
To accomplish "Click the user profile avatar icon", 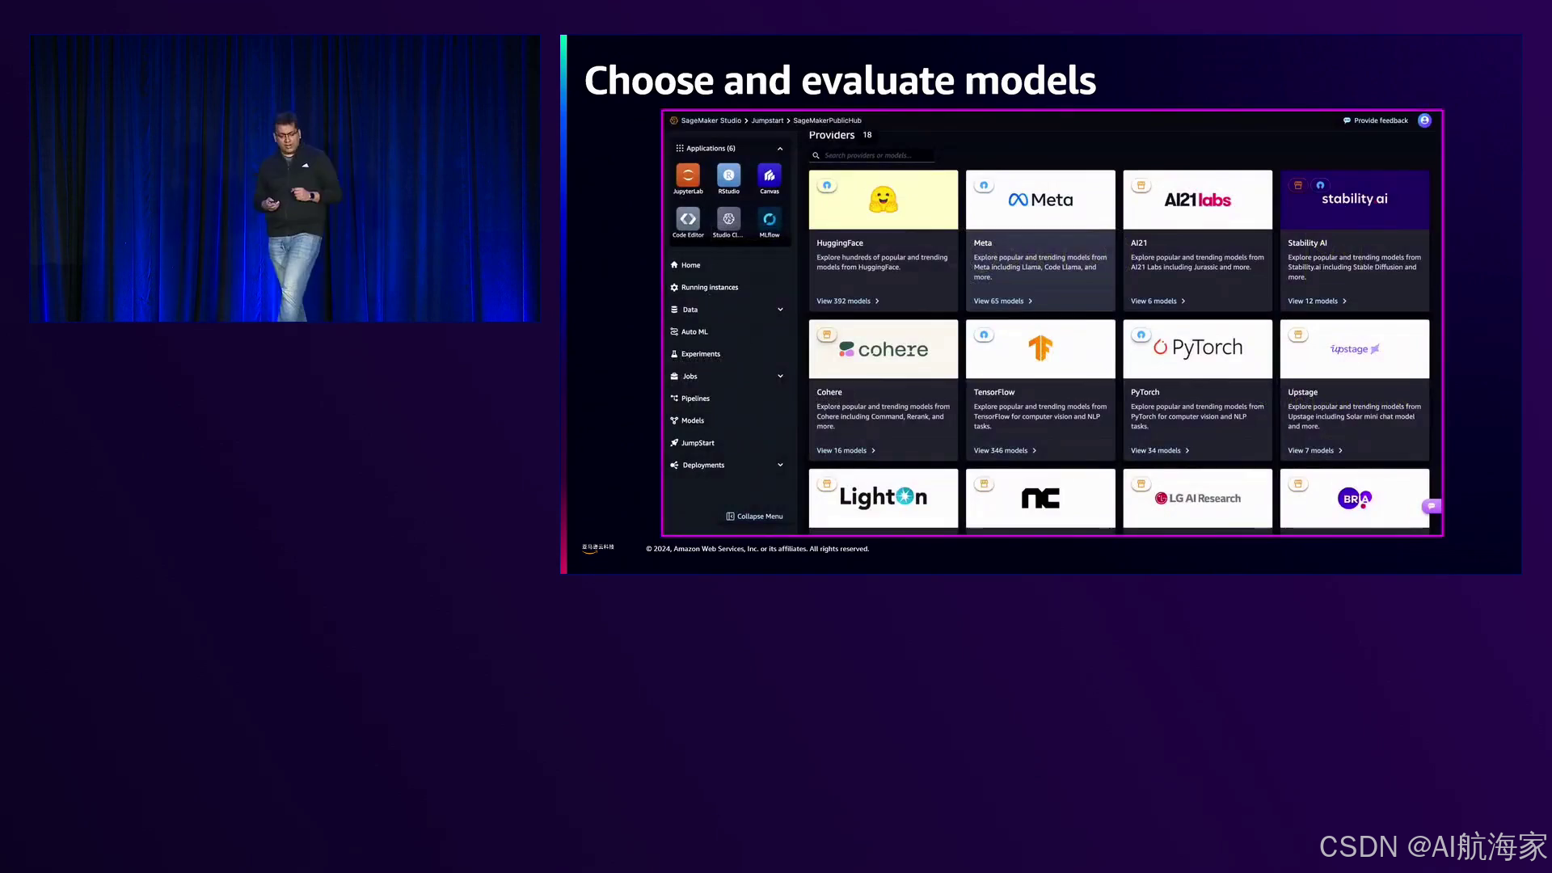I will [x=1424, y=120].
